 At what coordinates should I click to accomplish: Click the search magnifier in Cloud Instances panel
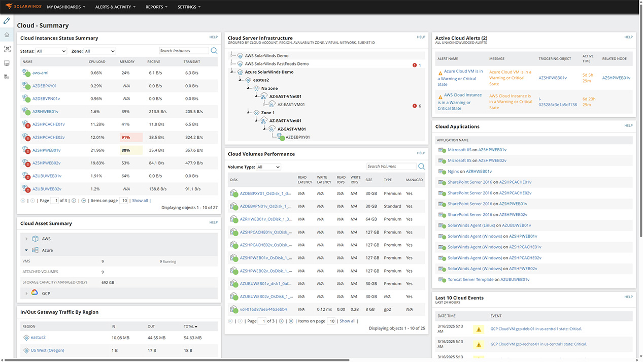tap(214, 50)
